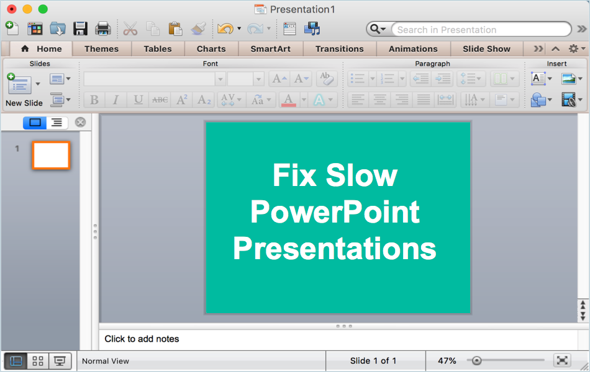Clear text formatting
The width and height of the screenshot is (590, 372).
pyautogui.click(x=326, y=79)
